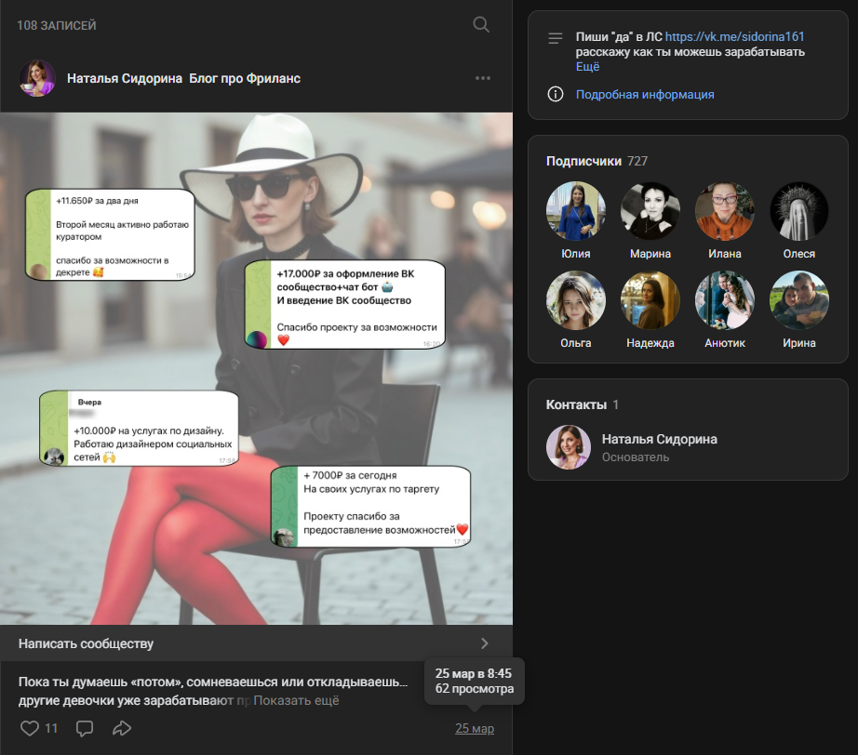Click the description lines icon

click(556, 38)
